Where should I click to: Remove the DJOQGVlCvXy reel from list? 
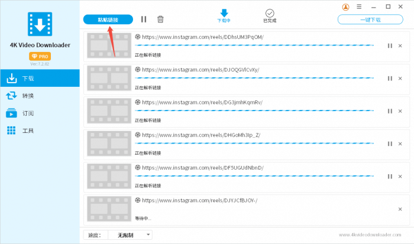click(x=400, y=79)
